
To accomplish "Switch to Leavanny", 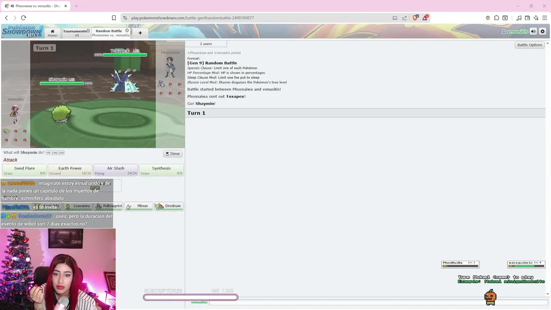I will [x=78, y=206].
